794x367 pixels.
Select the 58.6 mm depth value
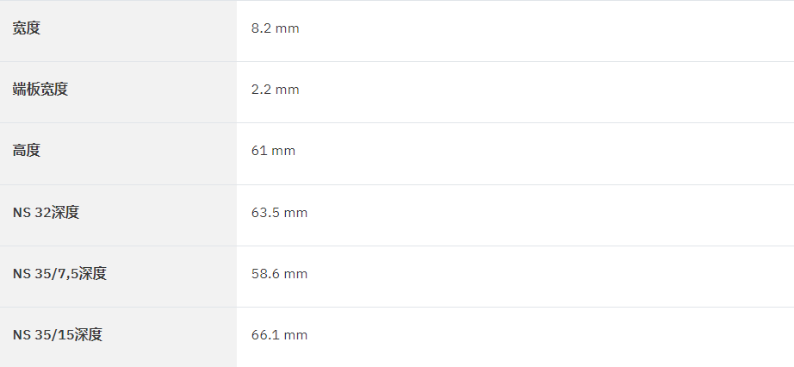point(279,274)
